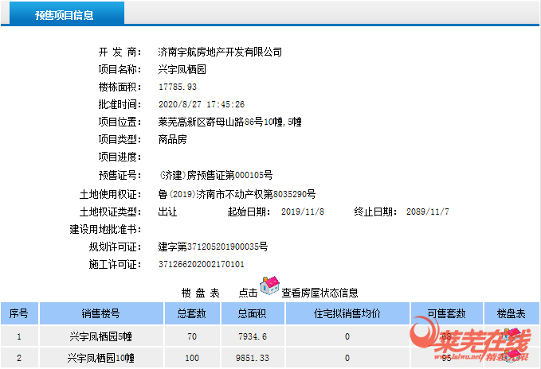Click the 总面积 column header
Image resolution: width=541 pixels, height=369 pixels.
[x=253, y=313]
